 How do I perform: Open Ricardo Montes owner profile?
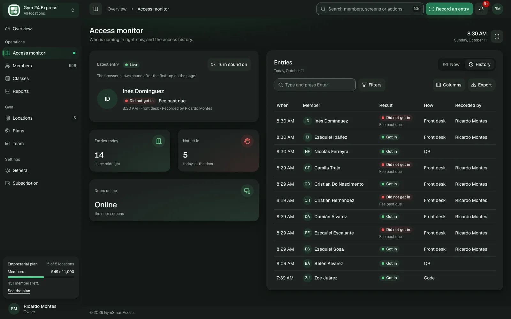(x=41, y=309)
